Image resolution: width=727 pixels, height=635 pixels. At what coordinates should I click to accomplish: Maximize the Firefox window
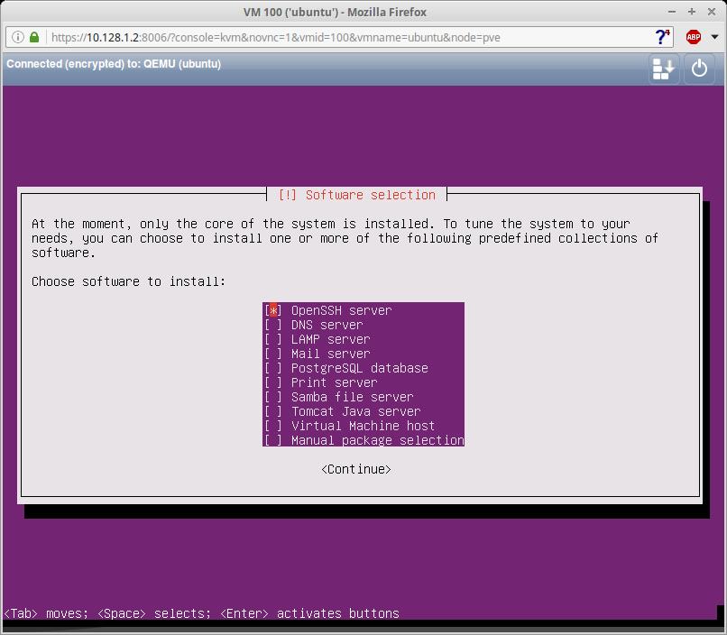tap(692, 12)
